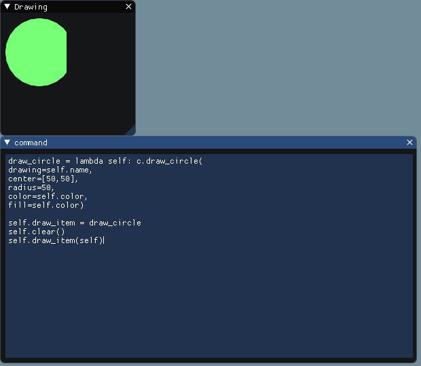Collapse the command window with the triangle

pyautogui.click(x=7, y=143)
